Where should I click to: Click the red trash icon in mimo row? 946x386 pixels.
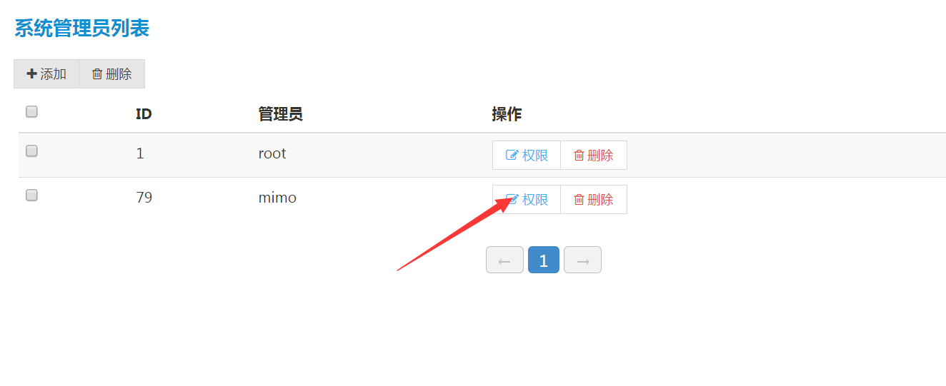(x=579, y=200)
